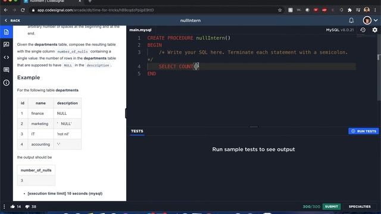Image resolution: width=381 pixels, height=214 pixels.
Task: Open the SPECIALTIES button
Action: [x=360, y=206]
